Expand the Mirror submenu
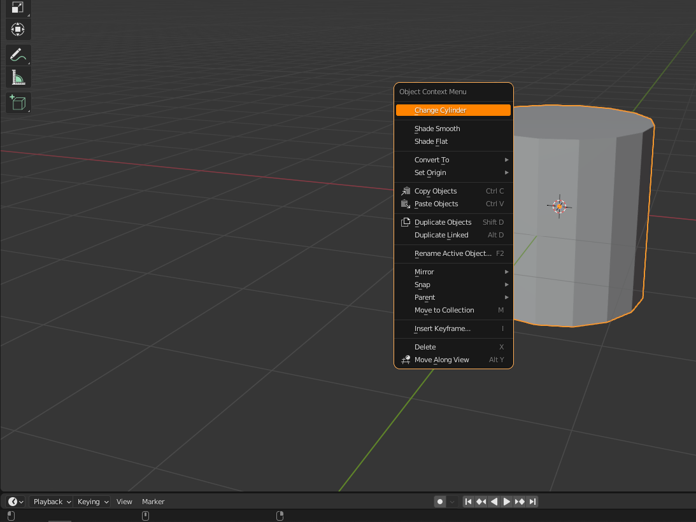This screenshot has width=696, height=522. coord(453,272)
